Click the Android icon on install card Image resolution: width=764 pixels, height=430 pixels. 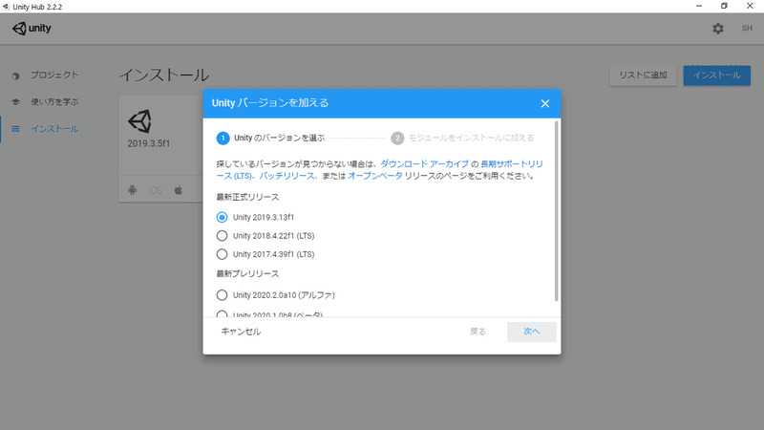(x=132, y=190)
